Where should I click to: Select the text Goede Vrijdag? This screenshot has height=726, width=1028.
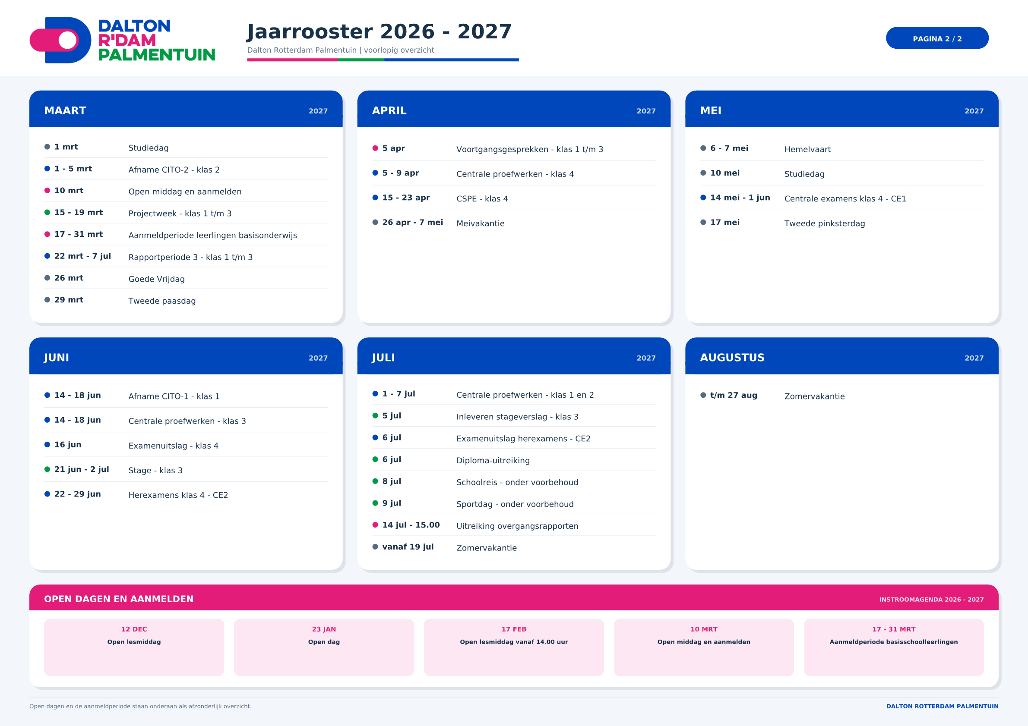click(x=156, y=279)
